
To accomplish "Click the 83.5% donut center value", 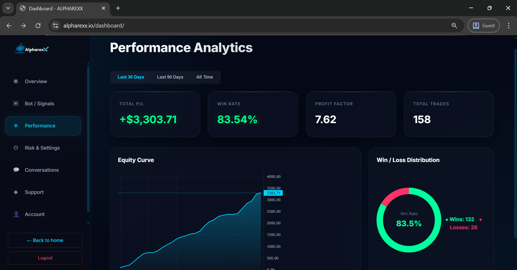I will [409, 223].
